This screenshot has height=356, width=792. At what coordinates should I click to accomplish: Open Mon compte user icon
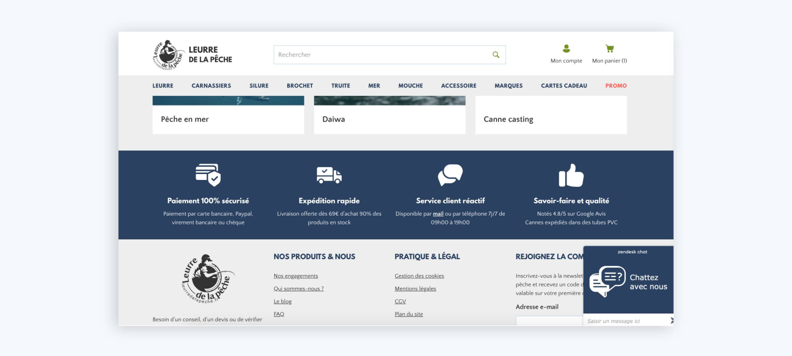566,48
